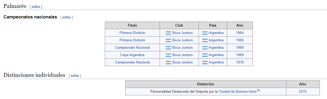Viewport: 327px width, 99px height.
Task: Edit the Distinciones individuales section
Action: [75, 76]
